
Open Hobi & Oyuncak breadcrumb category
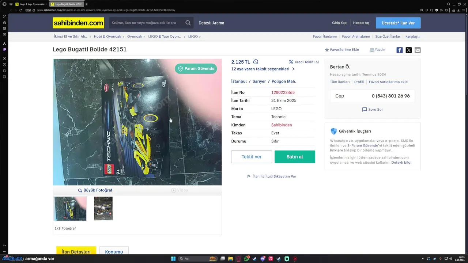(x=107, y=37)
